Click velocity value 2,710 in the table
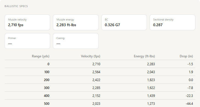This screenshot has height=107, width=200. pos(96,64)
